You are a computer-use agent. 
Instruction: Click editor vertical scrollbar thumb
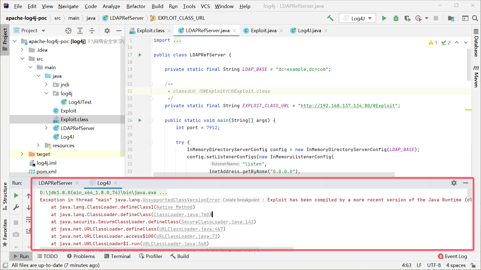[x=469, y=64]
